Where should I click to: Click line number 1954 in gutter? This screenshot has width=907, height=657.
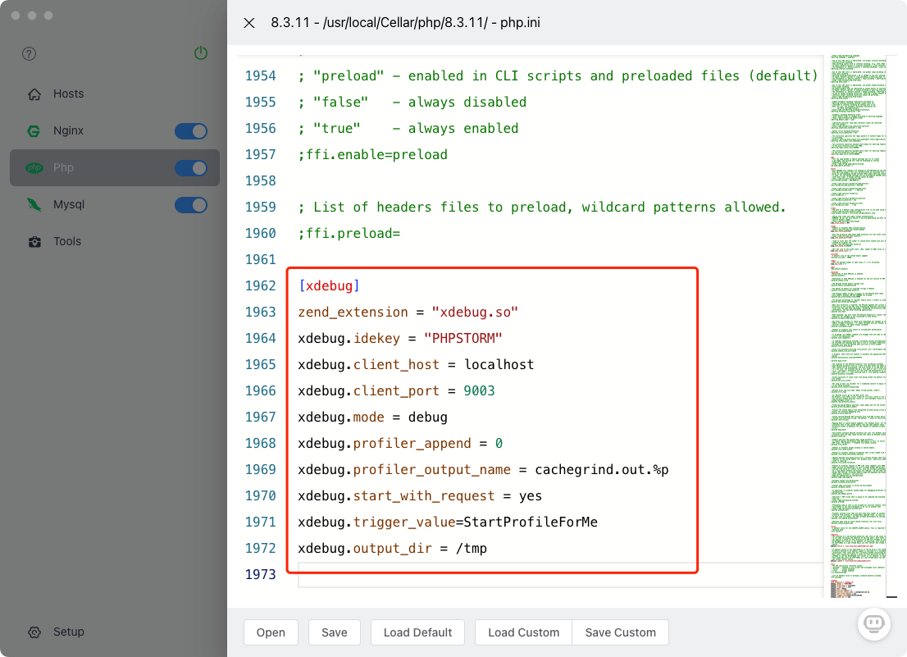click(x=260, y=75)
